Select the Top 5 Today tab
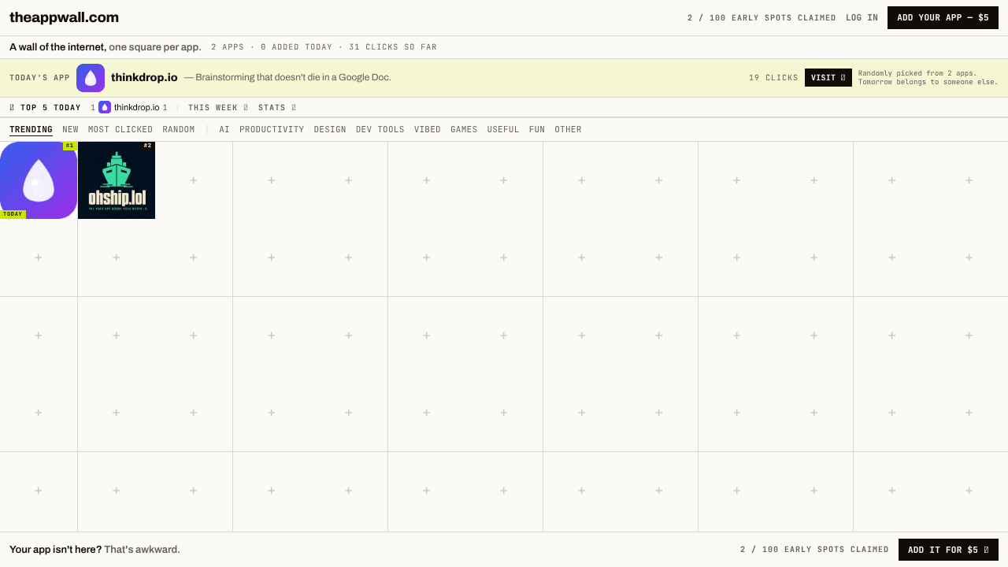 tap(45, 107)
